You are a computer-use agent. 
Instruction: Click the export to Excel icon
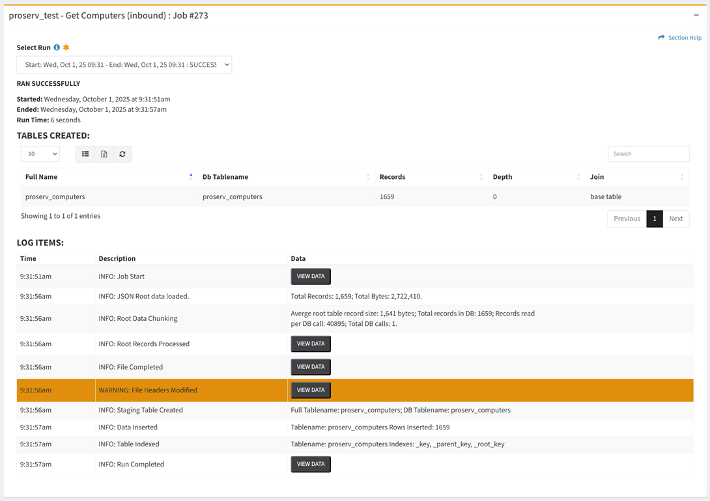point(104,154)
